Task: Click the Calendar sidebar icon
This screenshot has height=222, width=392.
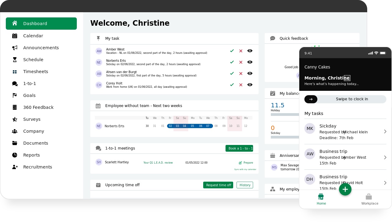Action: pos(15,36)
